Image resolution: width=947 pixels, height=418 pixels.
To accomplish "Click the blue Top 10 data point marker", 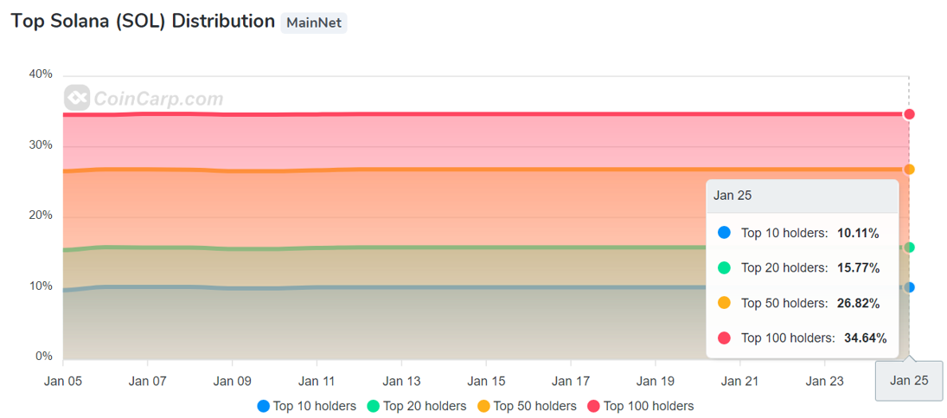I will pos(909,287).
